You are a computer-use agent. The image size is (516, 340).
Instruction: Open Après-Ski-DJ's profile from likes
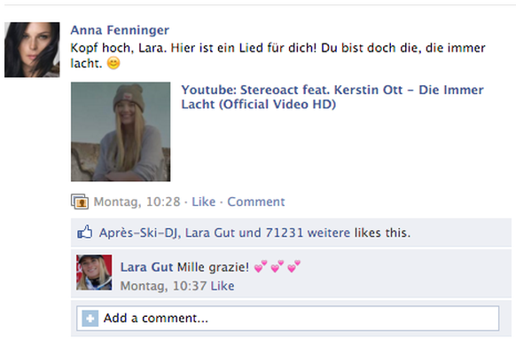tap(139, 233)
